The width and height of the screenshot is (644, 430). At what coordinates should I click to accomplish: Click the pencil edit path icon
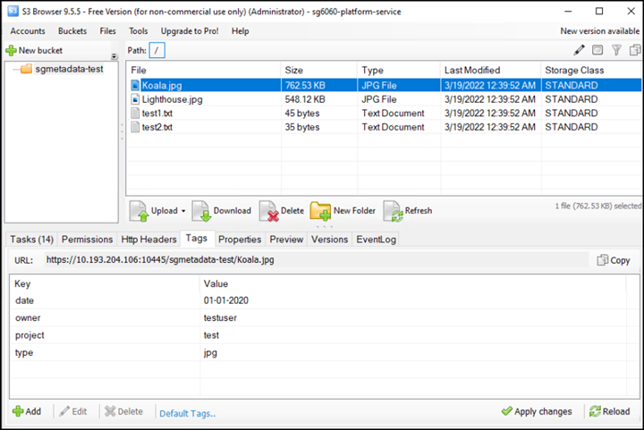(579, 50)
